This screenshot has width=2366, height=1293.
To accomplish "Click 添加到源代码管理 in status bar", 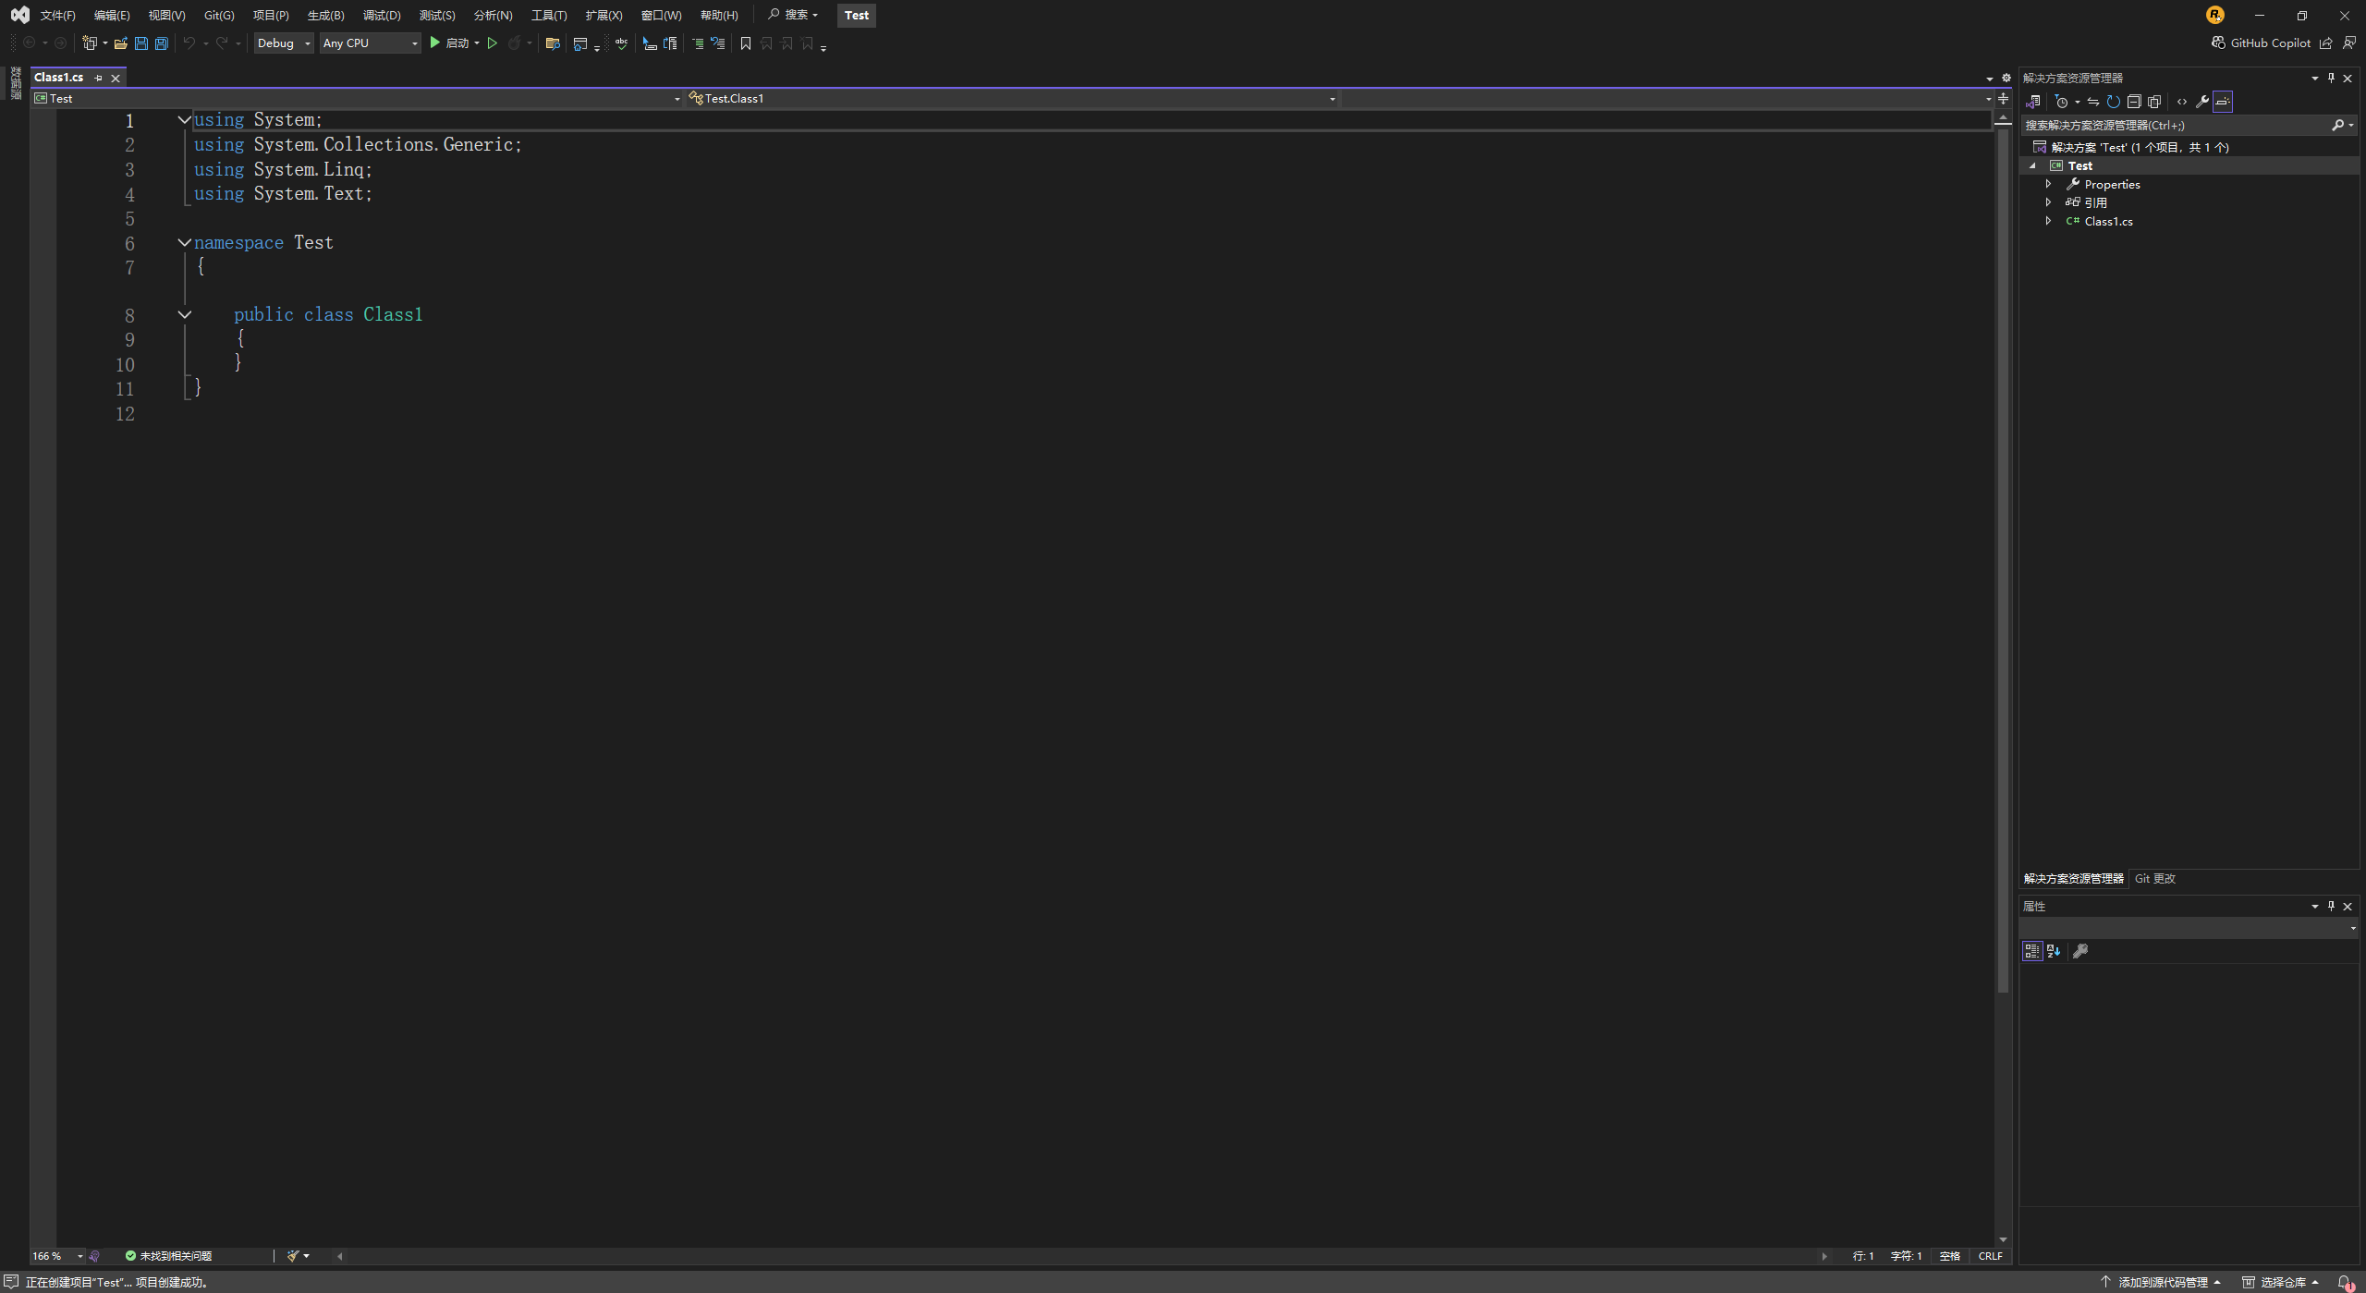I will [x=2161, y=1282].
